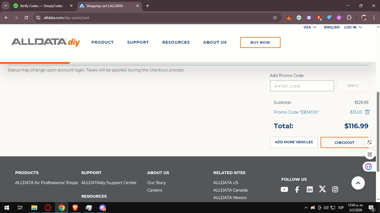This screenshot has width=380, height=213.
Task: Open the purple circle extension icon
Action: click(x=339, y=18)
